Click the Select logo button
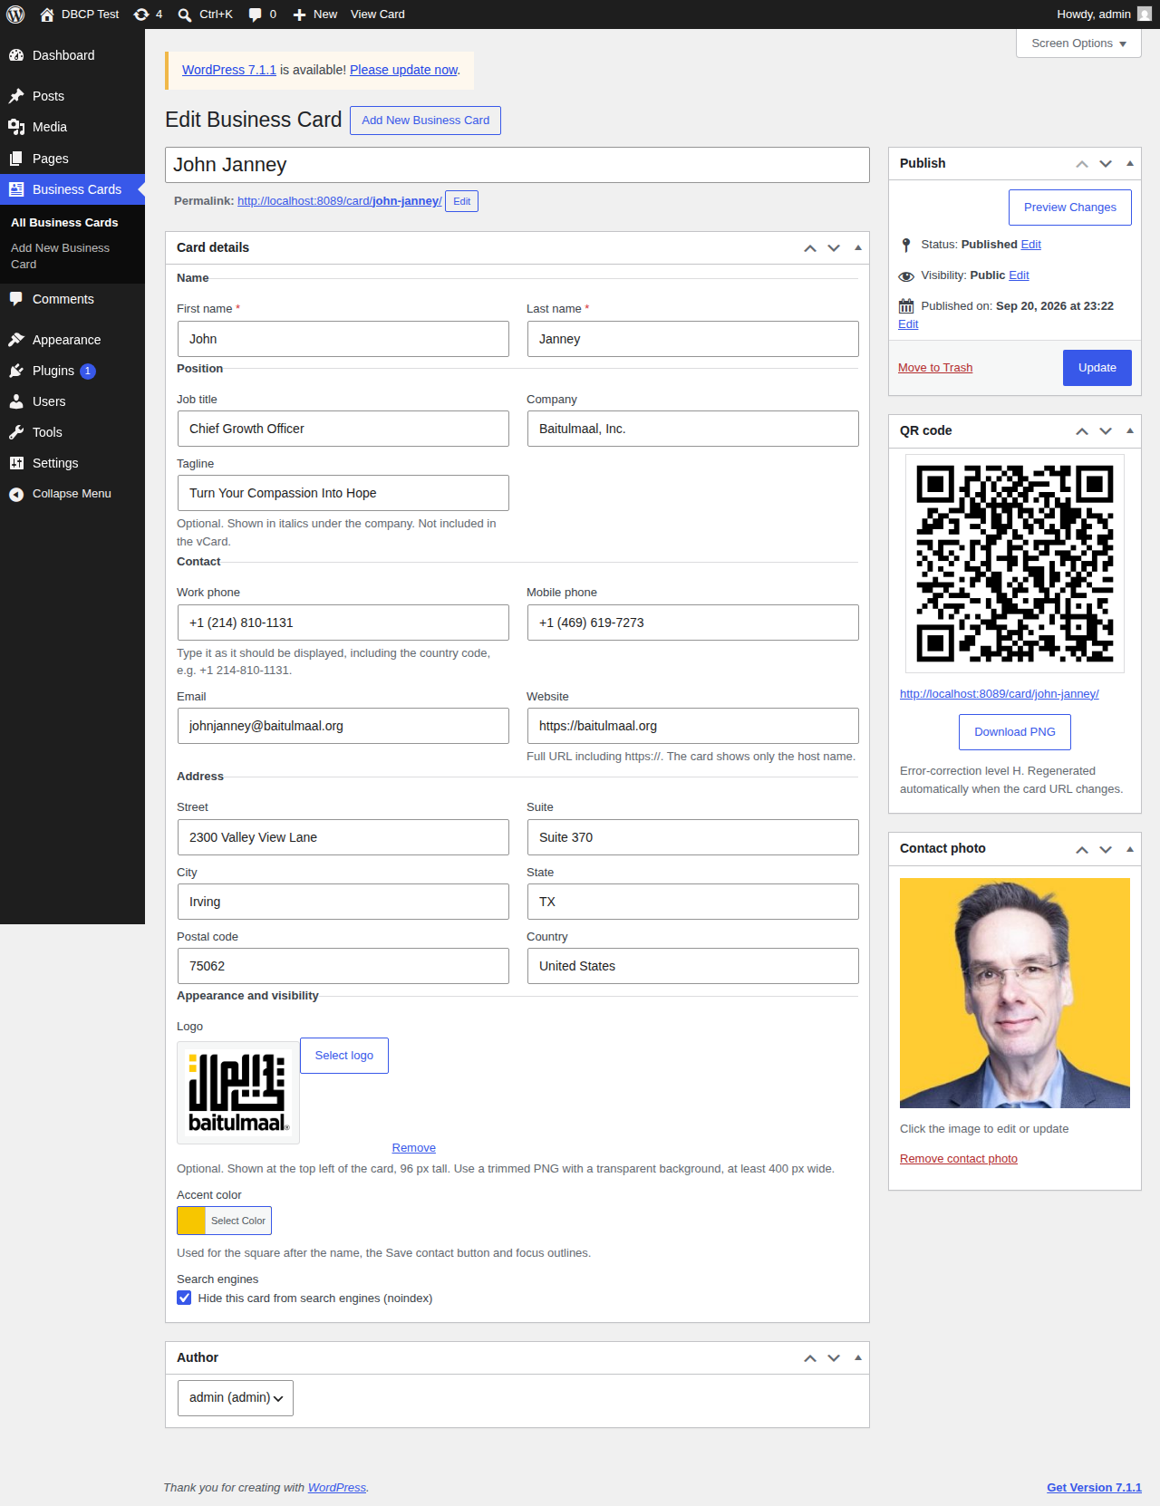 coord(343,1056)
